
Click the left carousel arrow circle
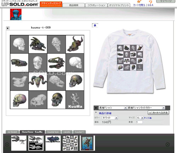tap(7, 145)
